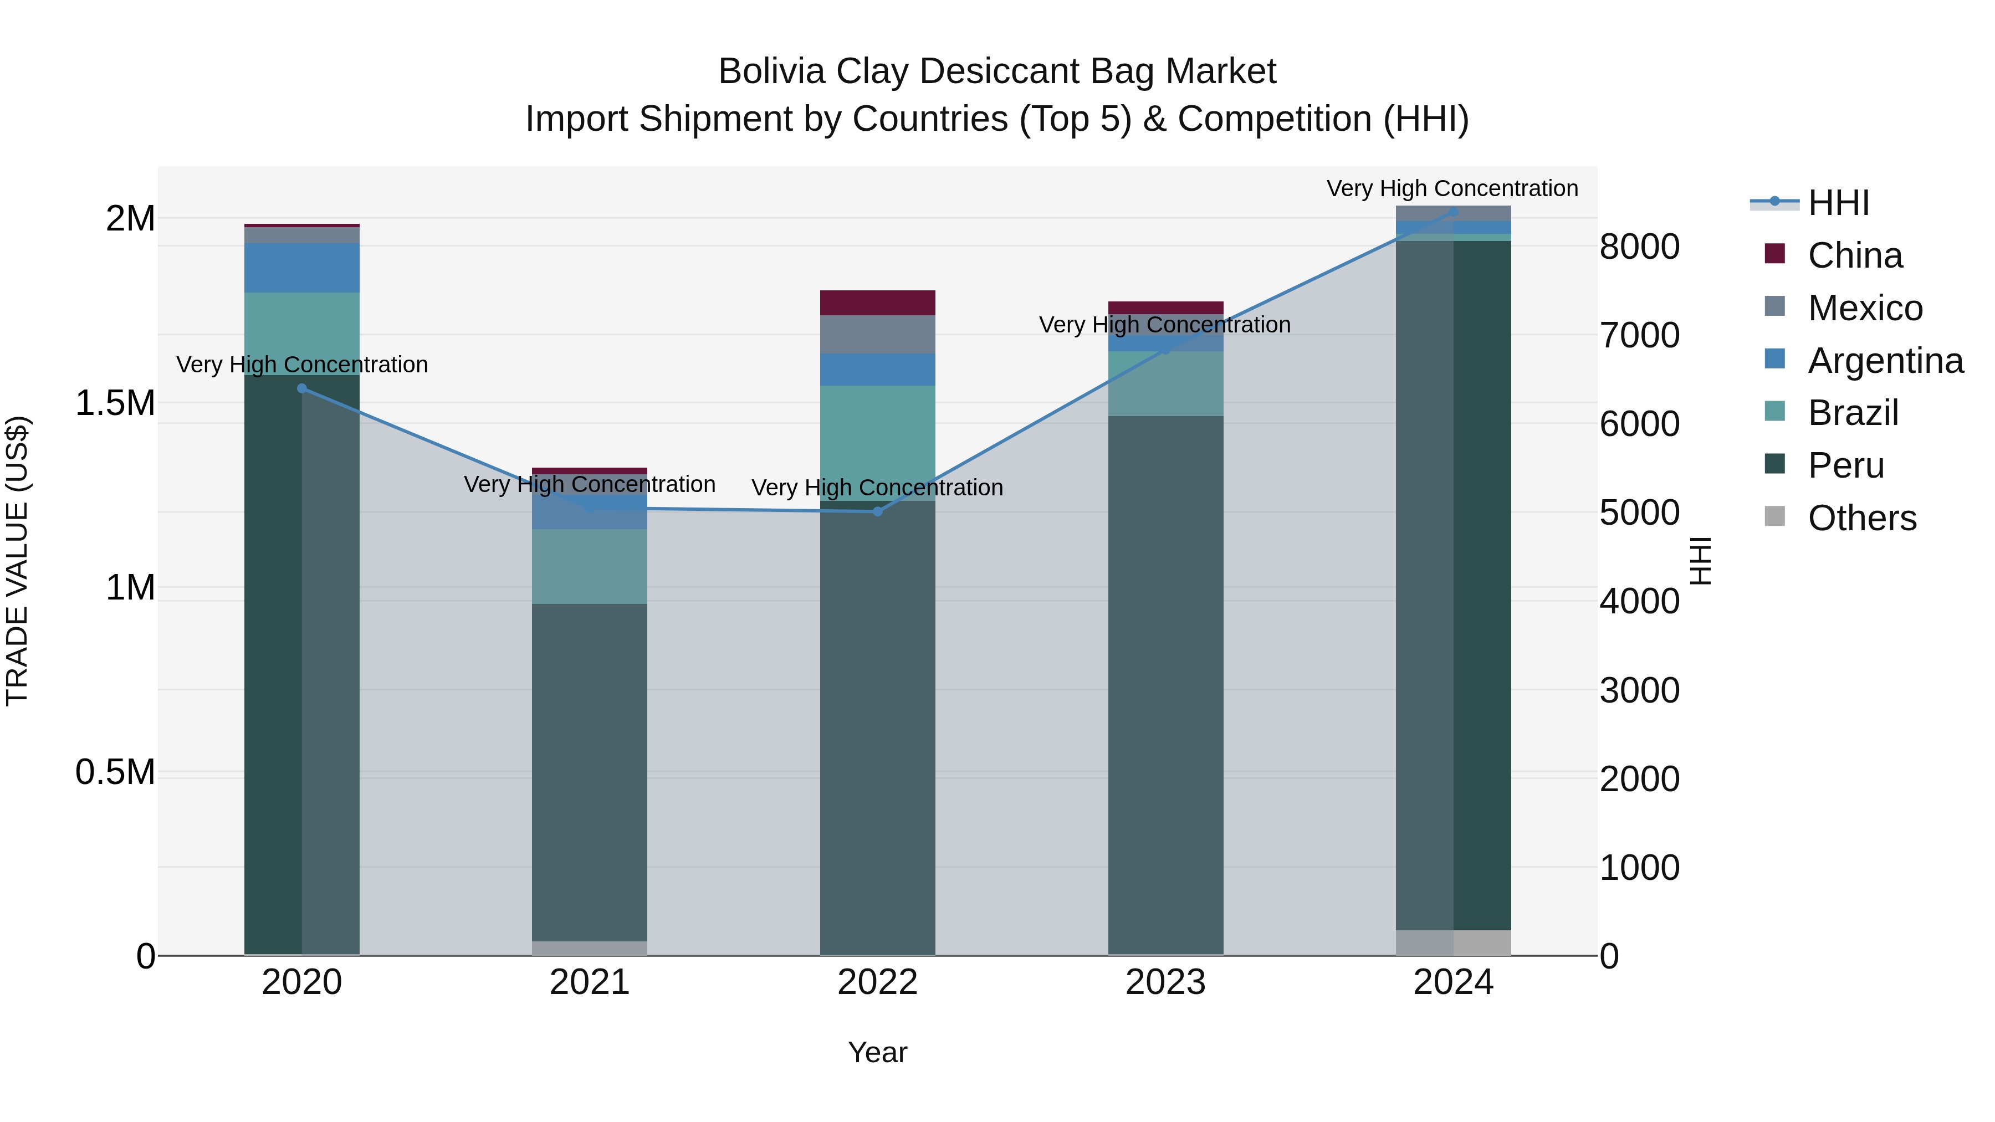
Task: Click the 1.5M tick on trade value axis
Action: (x=115, y=403)
